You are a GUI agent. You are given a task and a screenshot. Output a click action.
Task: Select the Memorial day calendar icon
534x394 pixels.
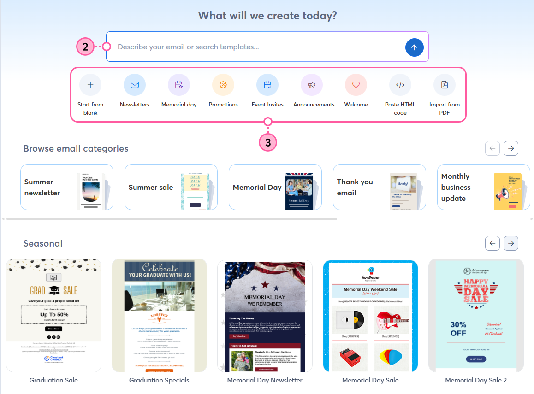point(179,85)
